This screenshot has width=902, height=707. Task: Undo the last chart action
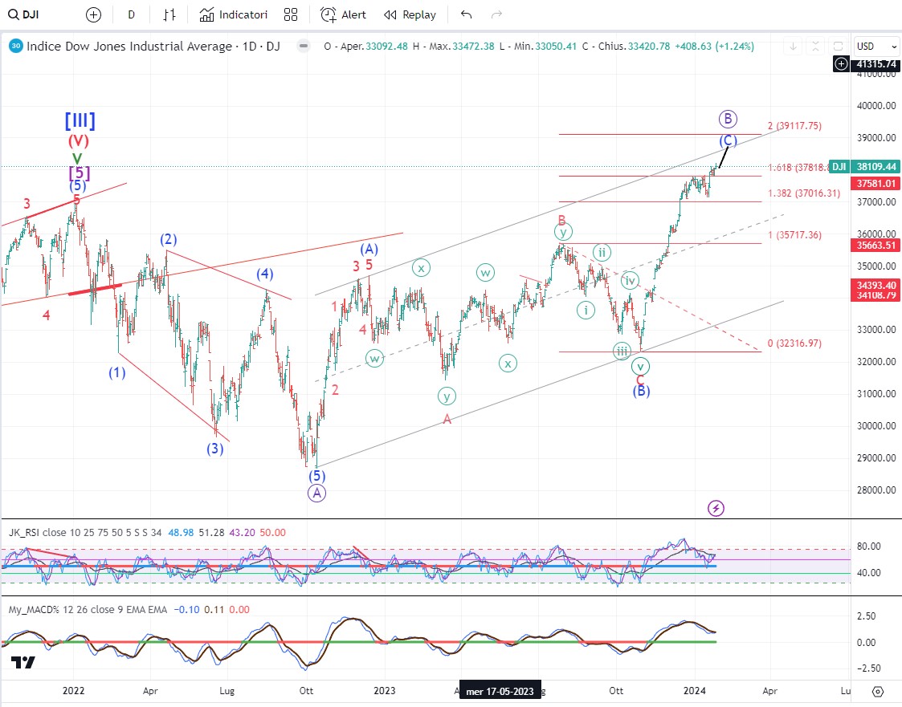click(466, 15)
